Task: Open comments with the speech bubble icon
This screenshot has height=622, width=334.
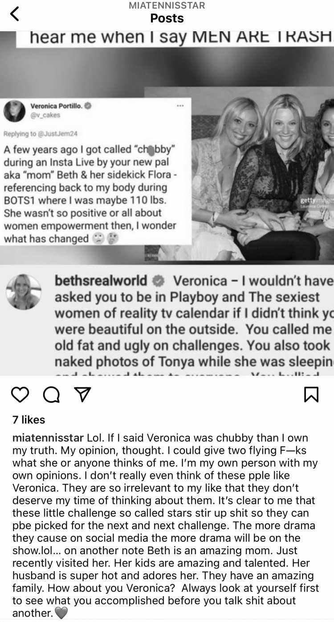Action: click(x=52, y=394)
